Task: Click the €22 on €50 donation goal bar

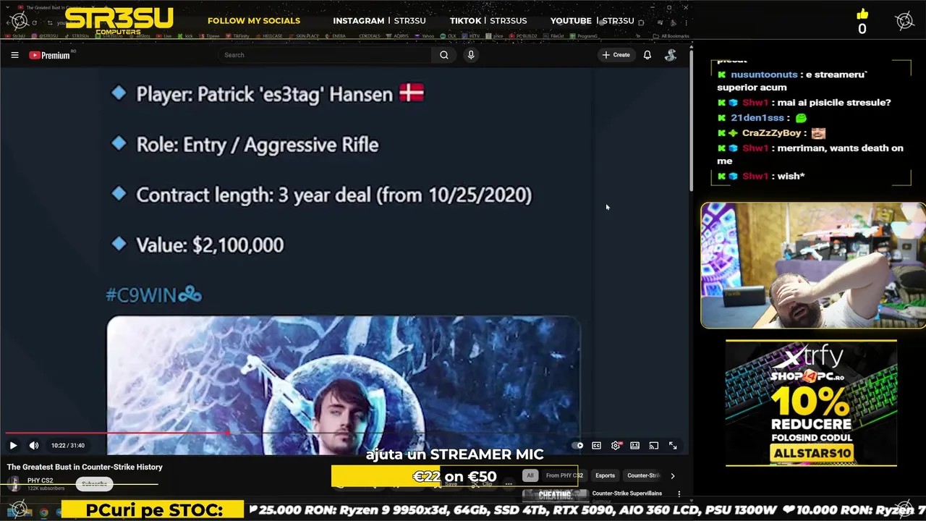Action: pyautogui.click(x=454, y=476)
